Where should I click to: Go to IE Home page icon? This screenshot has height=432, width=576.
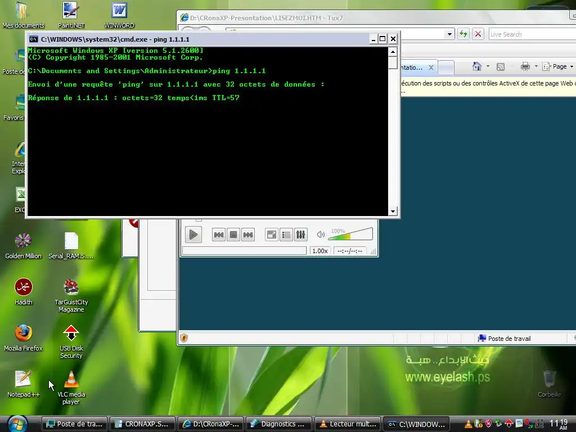[x=477, y=66]
